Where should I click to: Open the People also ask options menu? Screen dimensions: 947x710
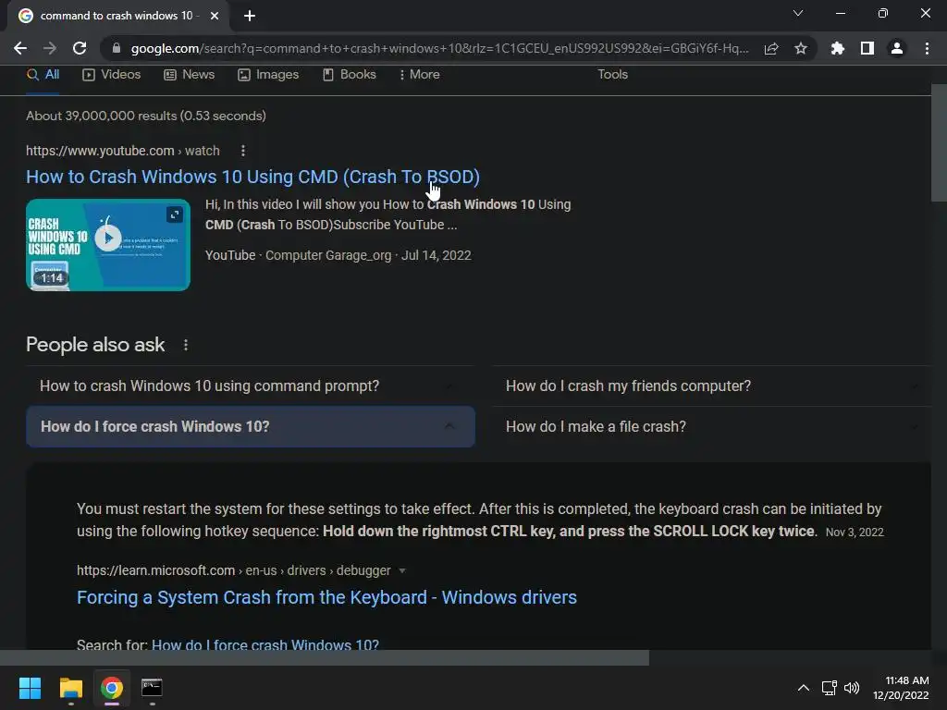point(185,345)
